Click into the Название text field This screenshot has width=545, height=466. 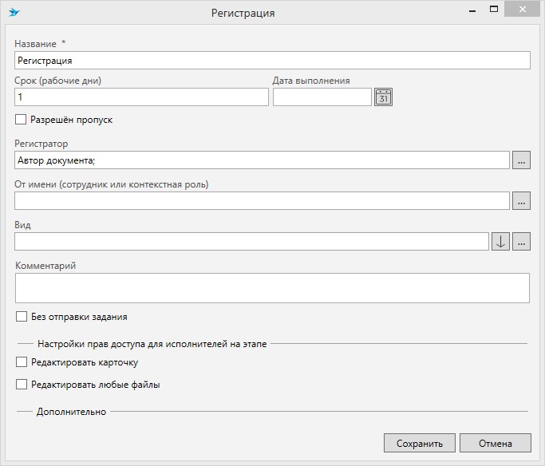click(271, 60)
